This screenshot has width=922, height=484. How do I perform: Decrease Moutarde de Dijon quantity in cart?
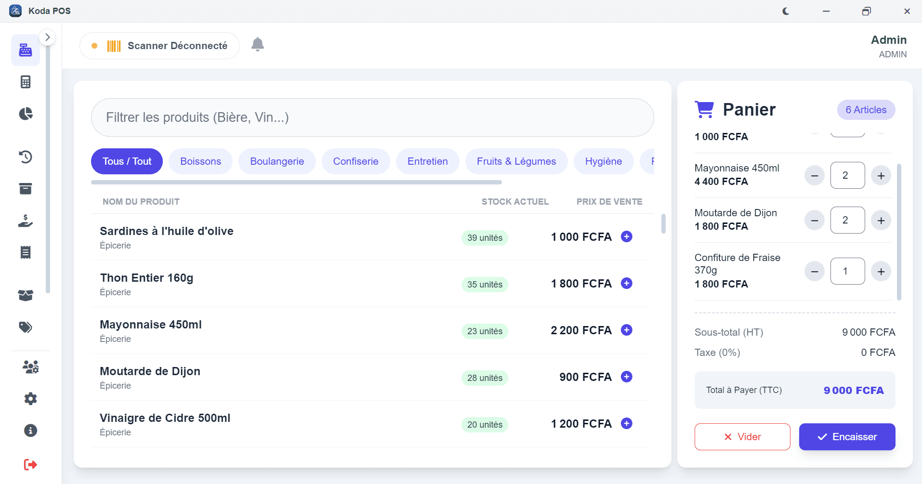pos(815,221)
